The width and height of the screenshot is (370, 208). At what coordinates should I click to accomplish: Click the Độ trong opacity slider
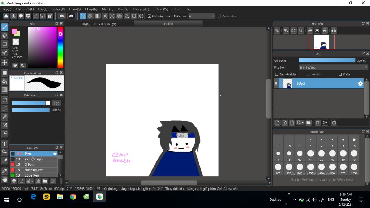(327, 61)
